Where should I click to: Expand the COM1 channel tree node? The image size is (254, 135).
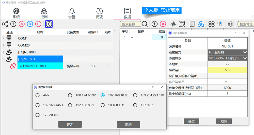point(3,38)
